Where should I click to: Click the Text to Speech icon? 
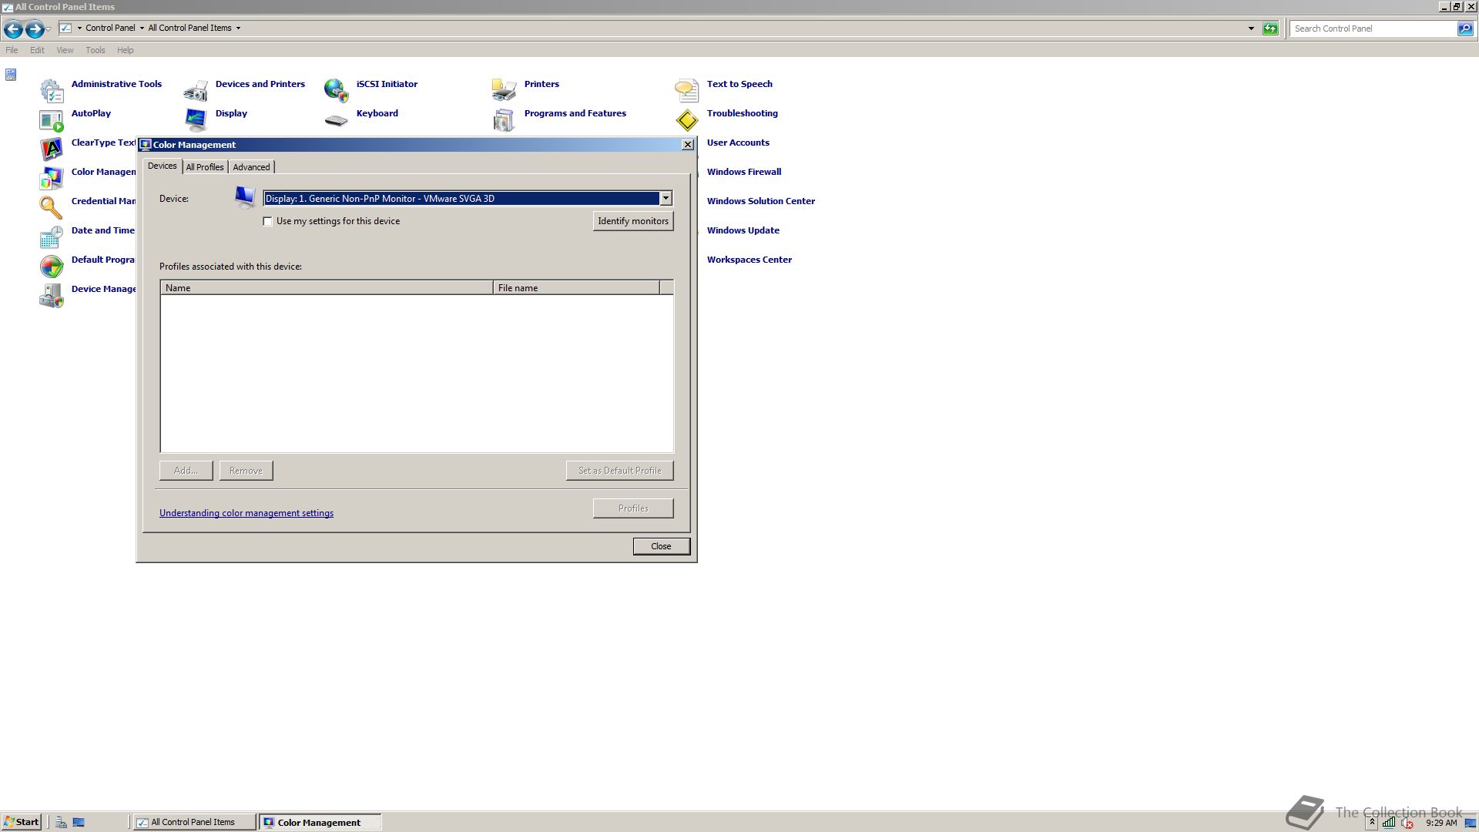(x=687, y=91)
